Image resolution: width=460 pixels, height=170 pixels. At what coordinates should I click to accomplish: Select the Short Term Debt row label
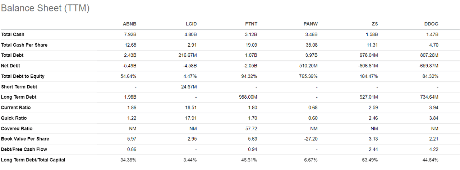(19, 87)
